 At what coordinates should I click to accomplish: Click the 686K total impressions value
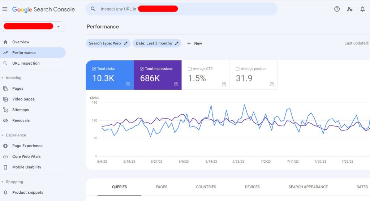[150, 78]
